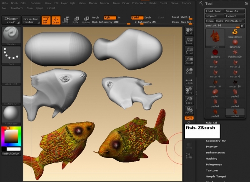Screen dimensions: 250x182
Task: Click the AAHalf view icon
Action: pos(189,61)
